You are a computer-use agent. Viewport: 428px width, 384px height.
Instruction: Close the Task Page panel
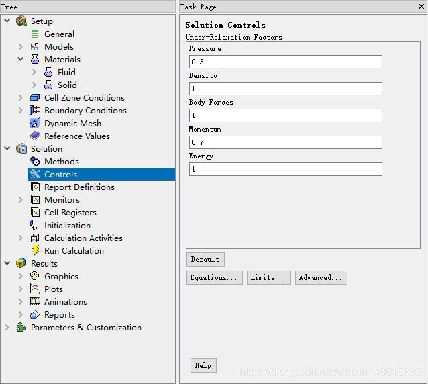421,6
